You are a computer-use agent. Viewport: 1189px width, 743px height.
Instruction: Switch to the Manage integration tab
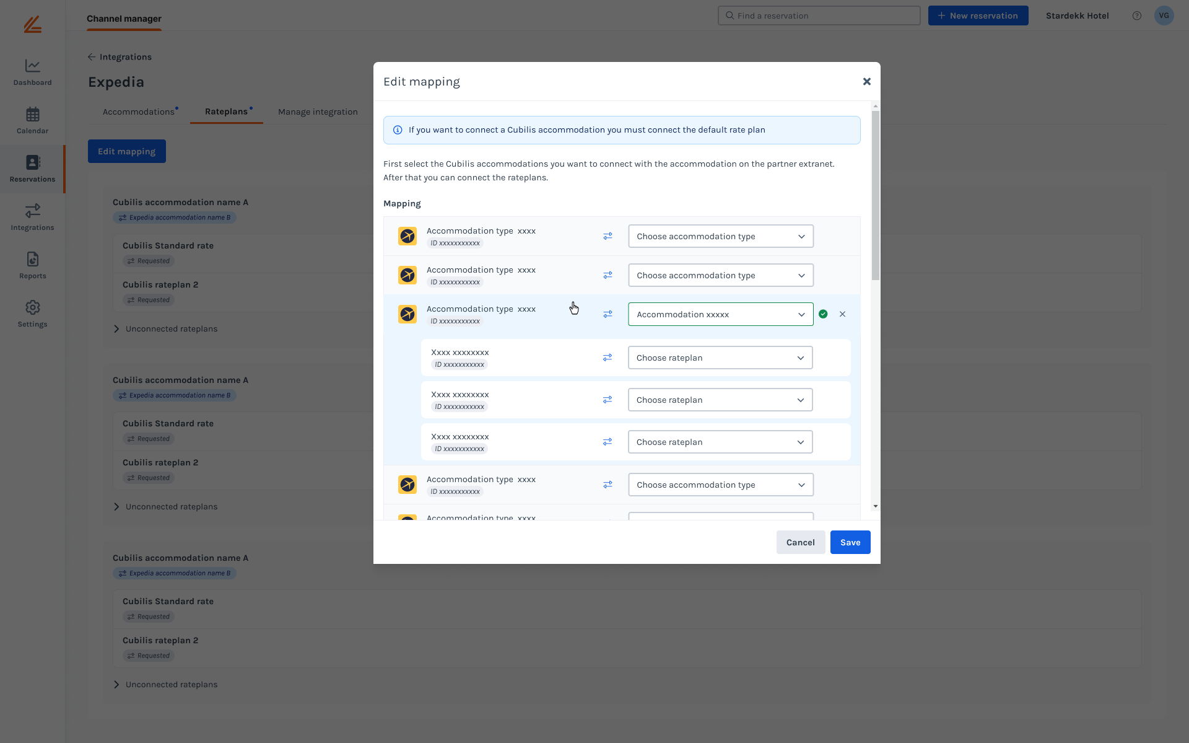tap(318, 112)
